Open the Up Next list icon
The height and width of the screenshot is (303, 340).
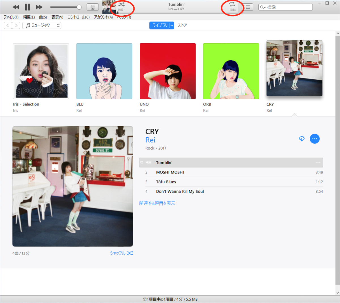[247, 7]
